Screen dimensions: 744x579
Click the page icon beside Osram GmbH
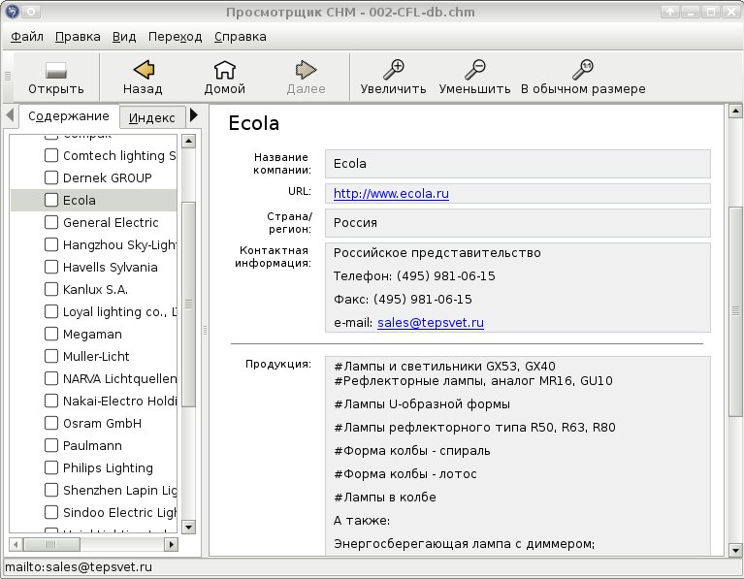pos(51,423)
